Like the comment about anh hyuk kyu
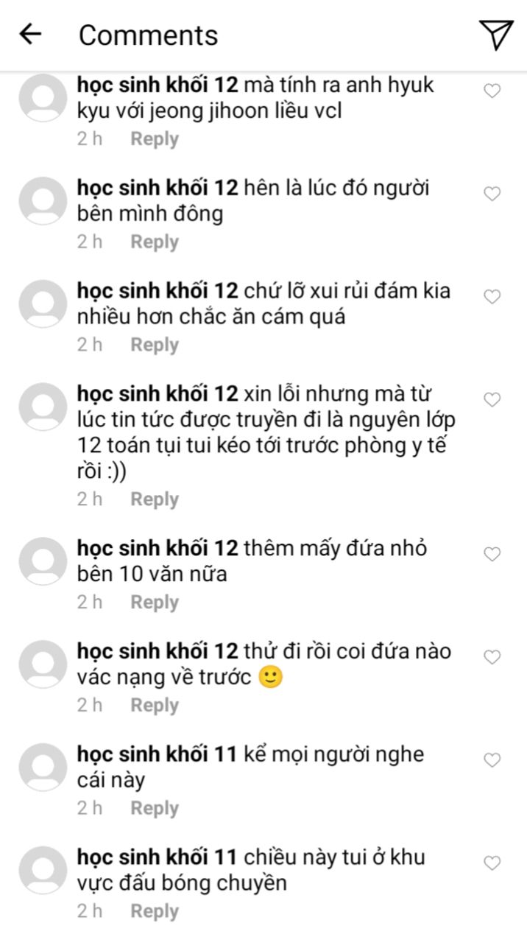This screenshot has width=527, height=934. point(492,91)
